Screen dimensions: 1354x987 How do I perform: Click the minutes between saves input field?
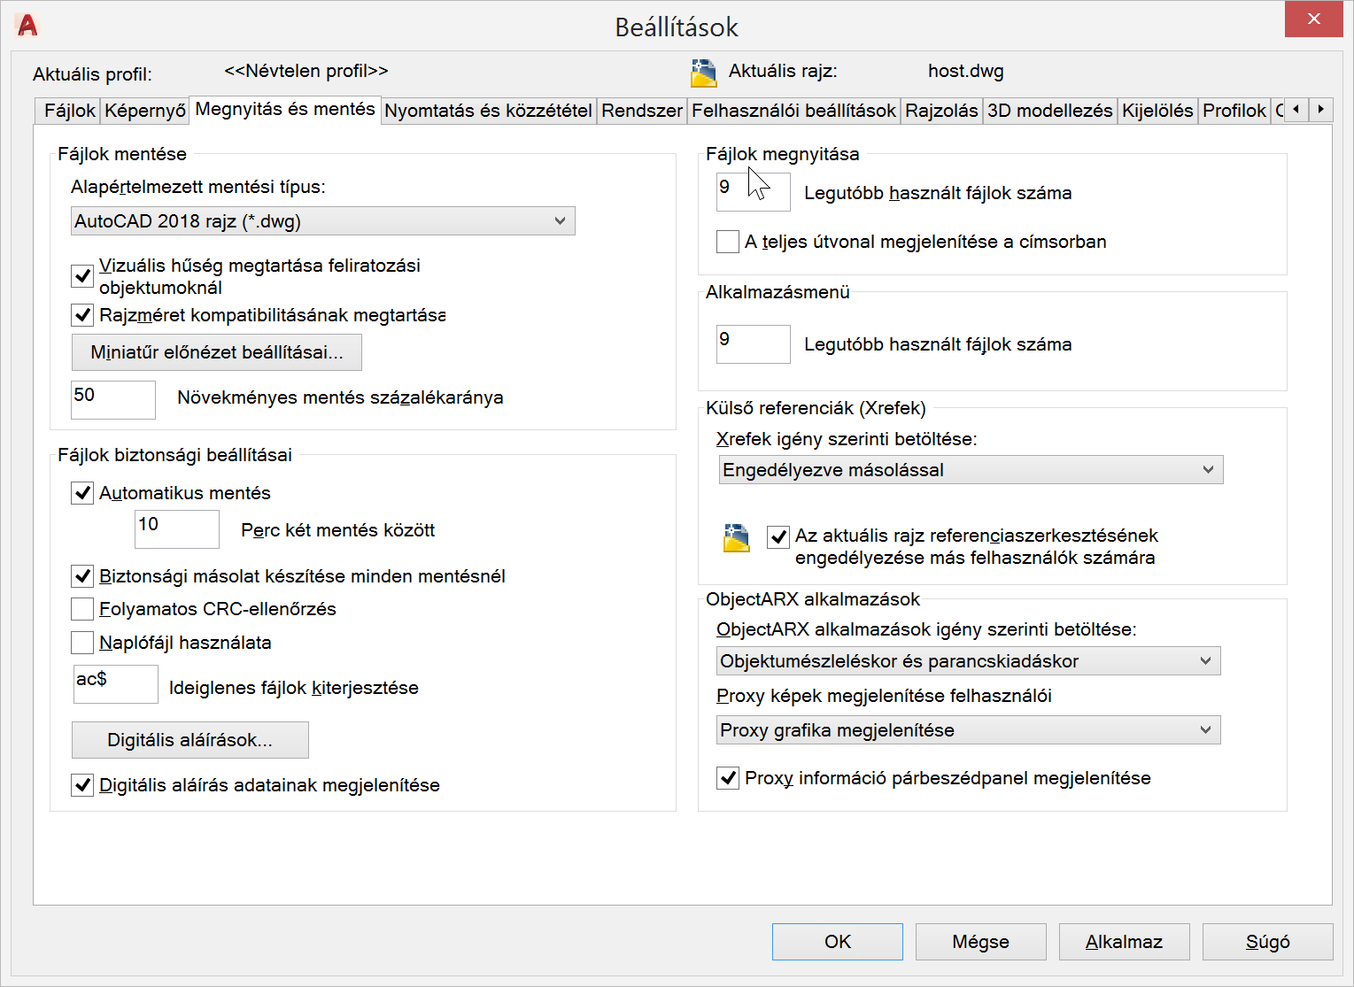pos(177,529)
